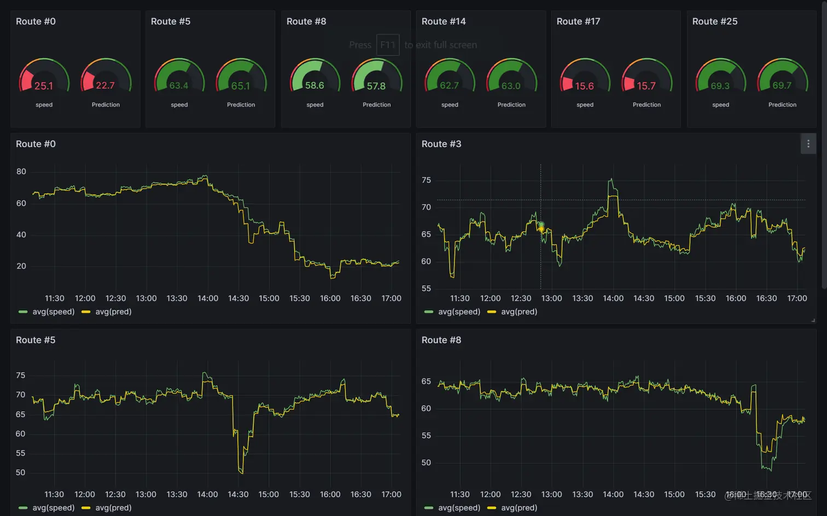The width and height of the screenshot is (827, 516).
Task: Click the Route #14 gauge panel title
Action: coord(444,21)
